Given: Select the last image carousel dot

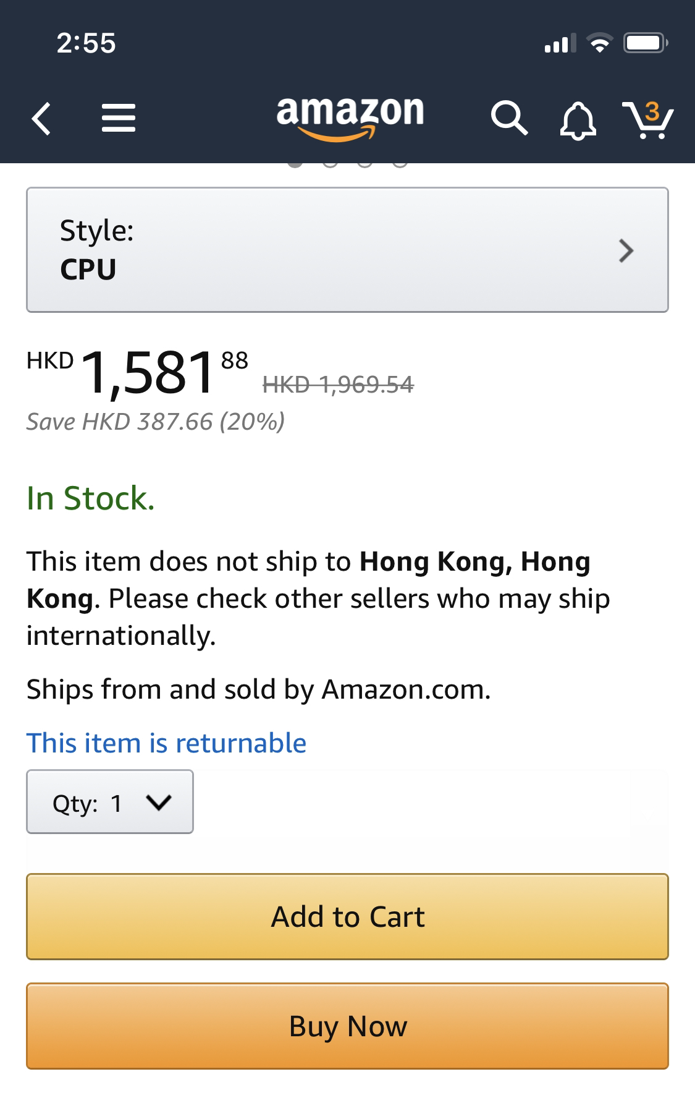Looking at the screenshot, I should click(x=400, y=164).
